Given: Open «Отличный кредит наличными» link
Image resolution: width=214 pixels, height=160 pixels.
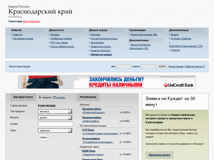Looking at the screenshot, I should tap(100, 134).
